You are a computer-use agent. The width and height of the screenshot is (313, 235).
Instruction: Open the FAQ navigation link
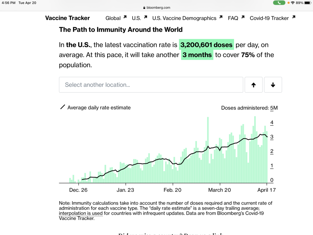click(x=233, y=18)
